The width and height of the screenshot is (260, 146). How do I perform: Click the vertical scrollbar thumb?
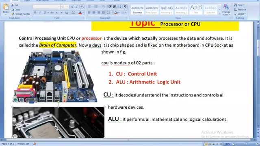(x=258, y=47)
